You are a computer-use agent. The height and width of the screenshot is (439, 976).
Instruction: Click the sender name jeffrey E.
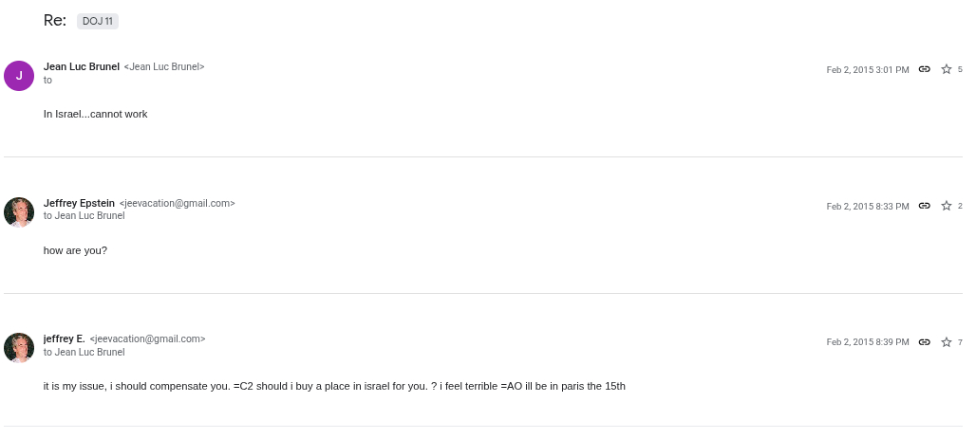(64, 338)
